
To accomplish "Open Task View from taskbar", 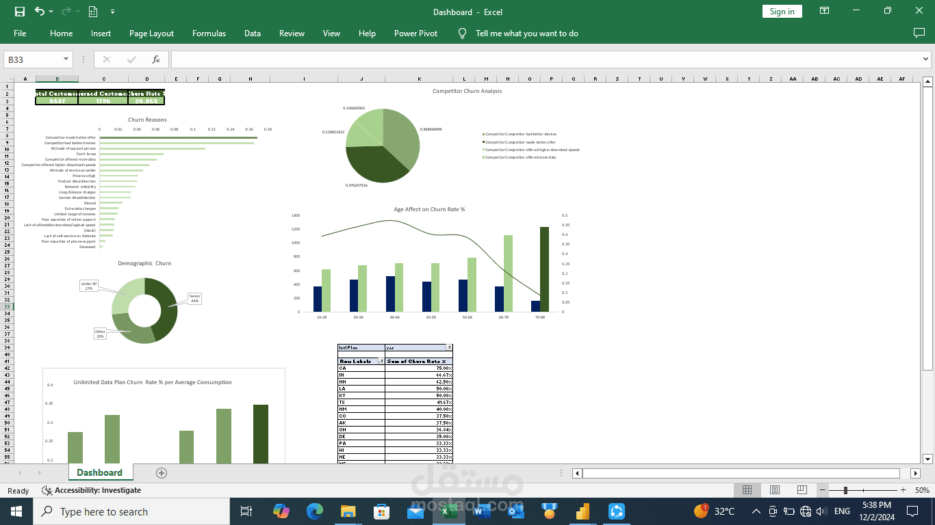I will pyautogui.click(x=246, y=511).
